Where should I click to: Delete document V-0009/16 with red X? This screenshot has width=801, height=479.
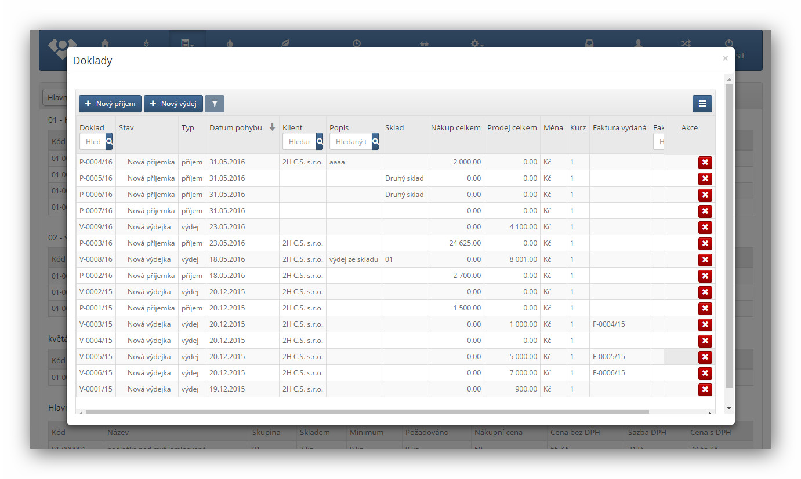(x=705, y=228)
